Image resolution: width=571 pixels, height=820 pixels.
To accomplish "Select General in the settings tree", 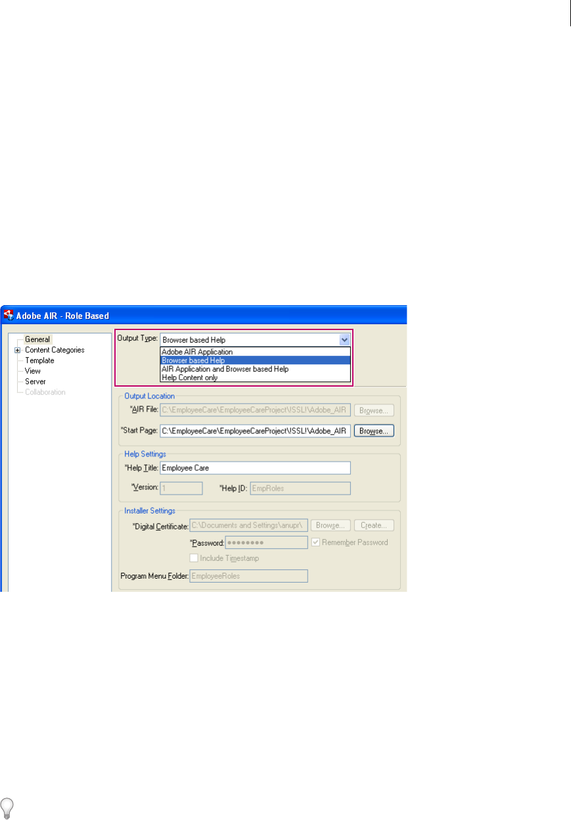I will 37,339.
